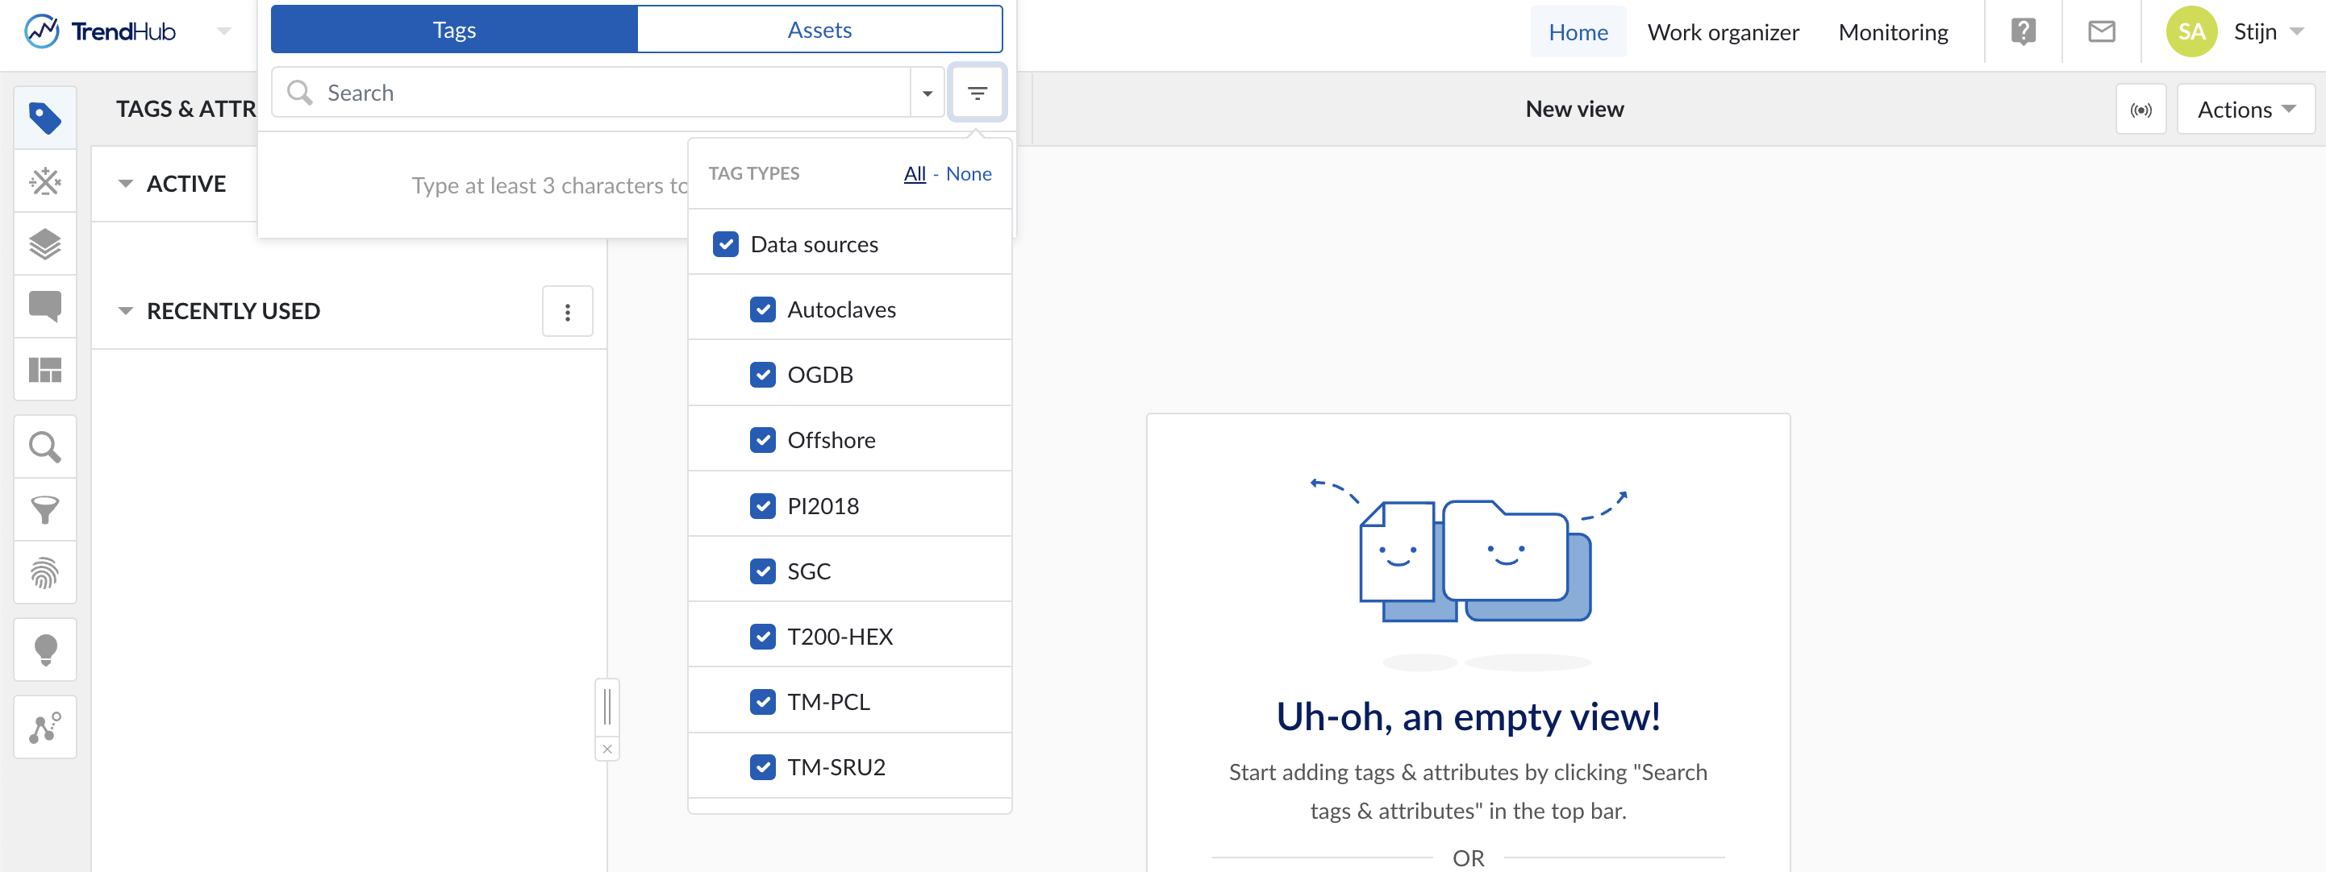Open the magnifier search sidebar icon

click(45, 448)
